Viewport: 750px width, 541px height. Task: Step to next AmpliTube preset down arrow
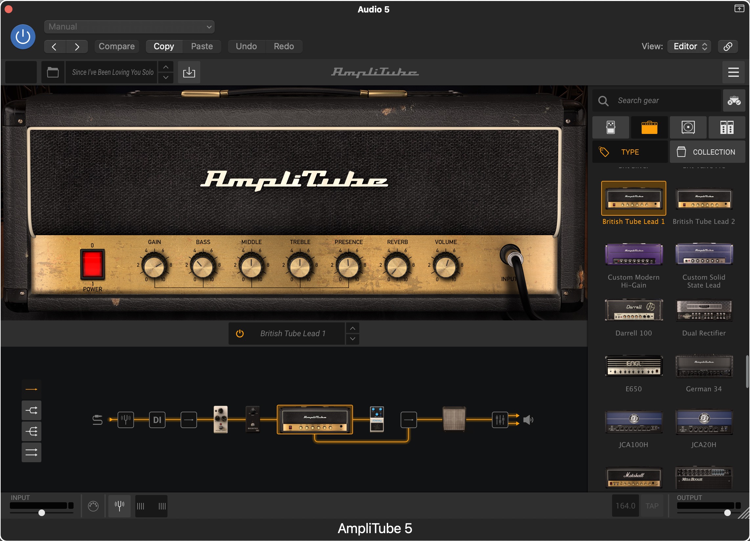166,78
